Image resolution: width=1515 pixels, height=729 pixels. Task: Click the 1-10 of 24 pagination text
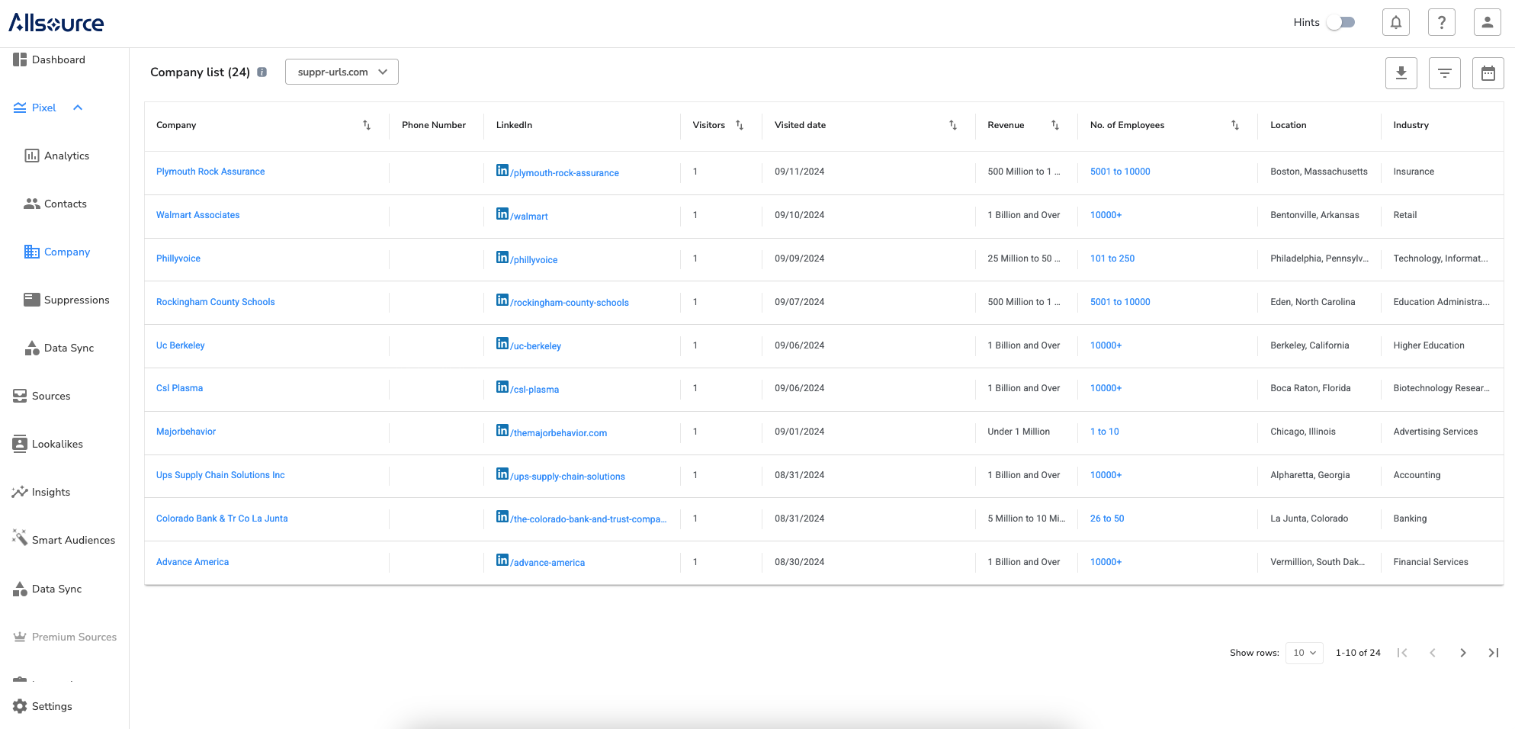(x=1358, y=653)
